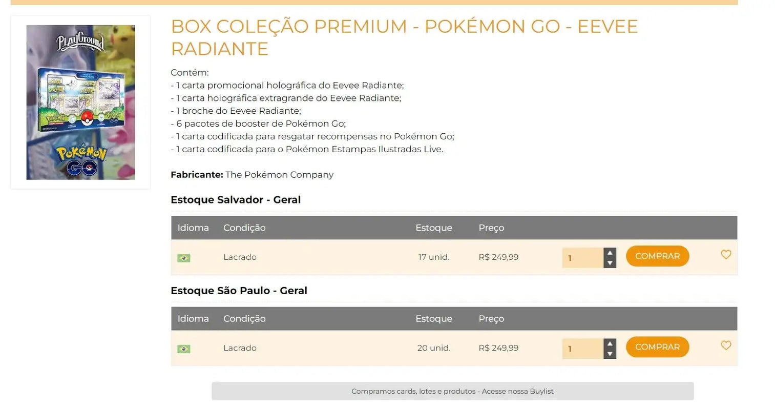Add Salvador item to favorites via heart icon
The height and width of the screenshot is (409, 775).
(x=726, y=254)
